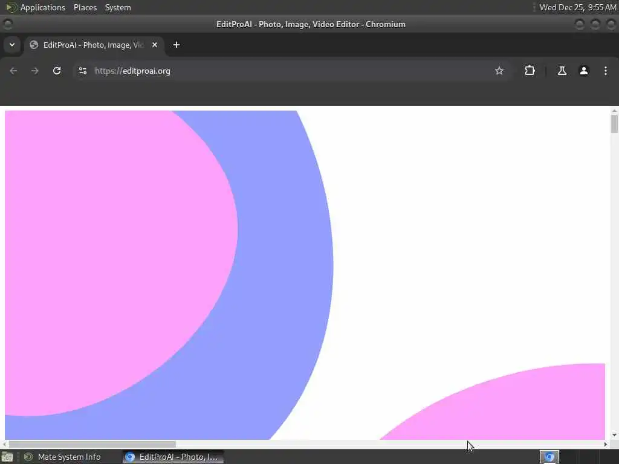Close the EditProAI tab
The height and width of the screenshot is (464, 619).
tap(155, 45)
